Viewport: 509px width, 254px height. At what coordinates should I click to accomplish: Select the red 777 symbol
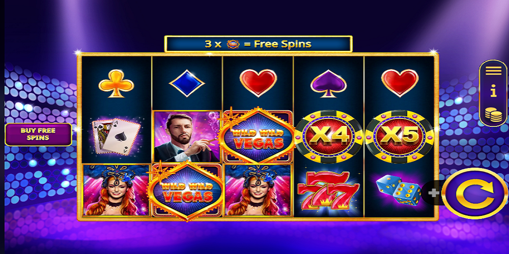[x=328, y=191]
